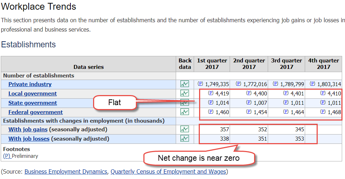Open back data chart for State government
This screenshot has width=345, height=179.
[x=184, y=103]
